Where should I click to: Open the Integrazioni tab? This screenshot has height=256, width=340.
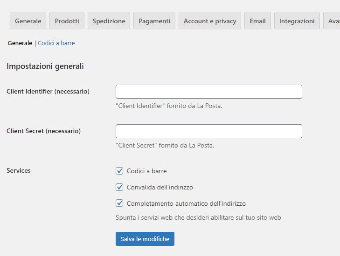tap(297, 21)
